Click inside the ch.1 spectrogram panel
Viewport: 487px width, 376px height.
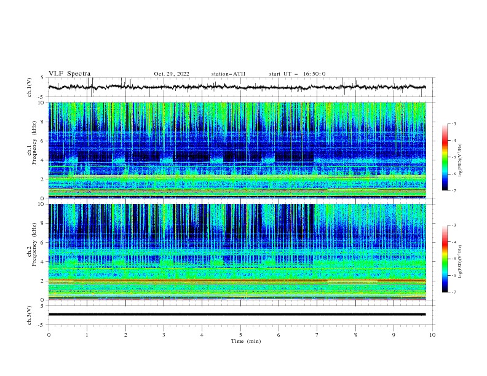237,150
